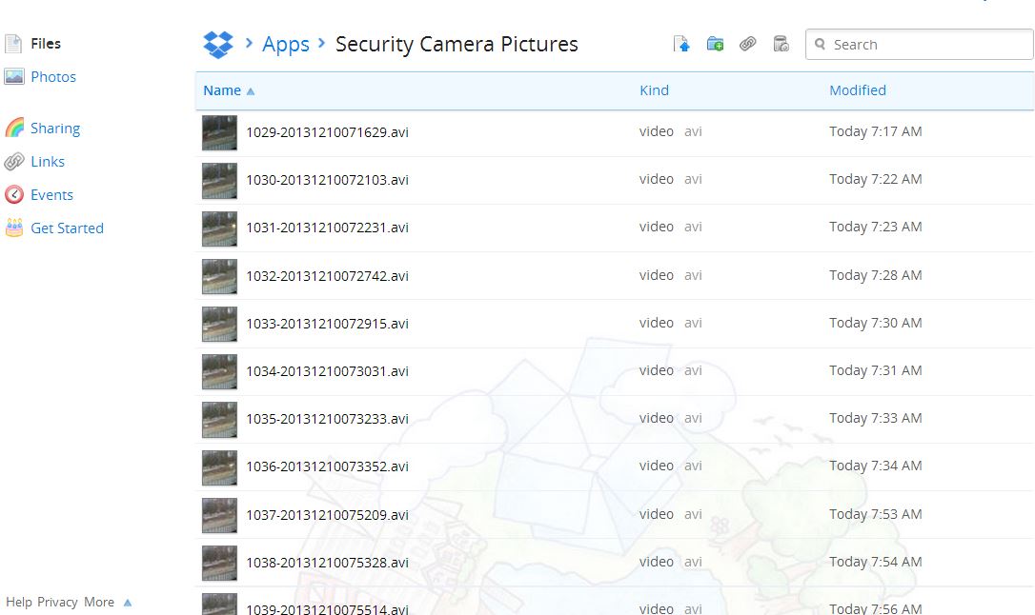Click the share link chain icon
The width and height of the screenshot is (1035, 615).
click(748, 44)
